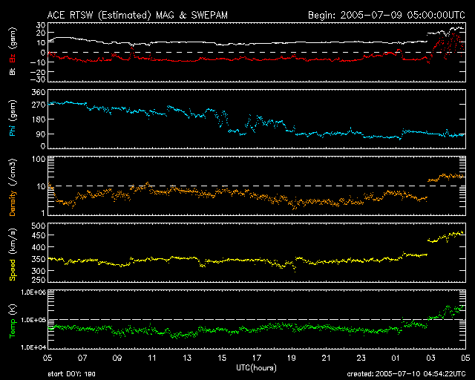Click the 1.0E+06 temperature axis tick
This screenshot has width=475, height=380.
pos(33,292)
